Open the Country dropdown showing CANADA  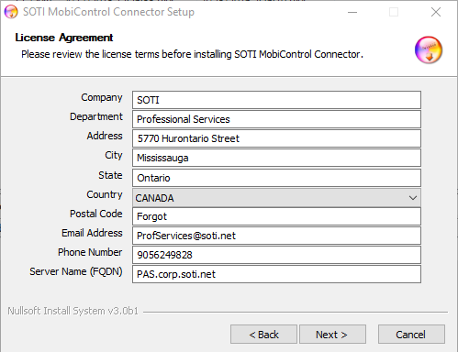tap(276, 198)
